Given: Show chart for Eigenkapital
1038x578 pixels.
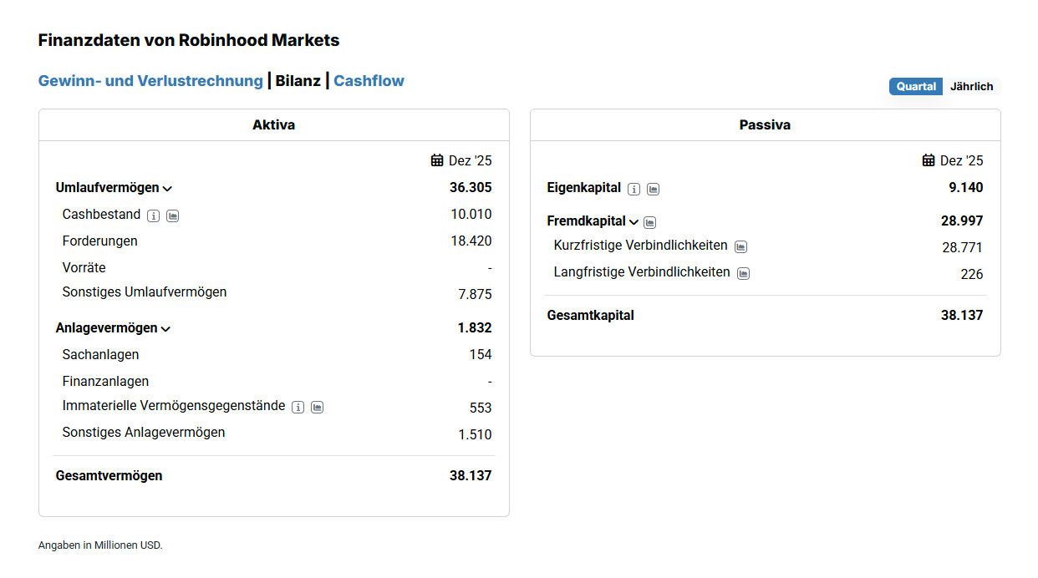Looking at the screenshot, I should (x=654, y=189).
